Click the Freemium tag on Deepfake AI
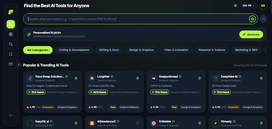Screen dimensions: 272x129 tap(233, 107)
